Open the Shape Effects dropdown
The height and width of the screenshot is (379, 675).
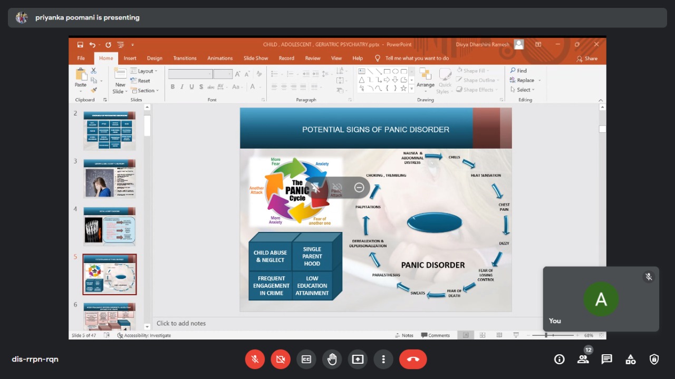coord(476,90)
